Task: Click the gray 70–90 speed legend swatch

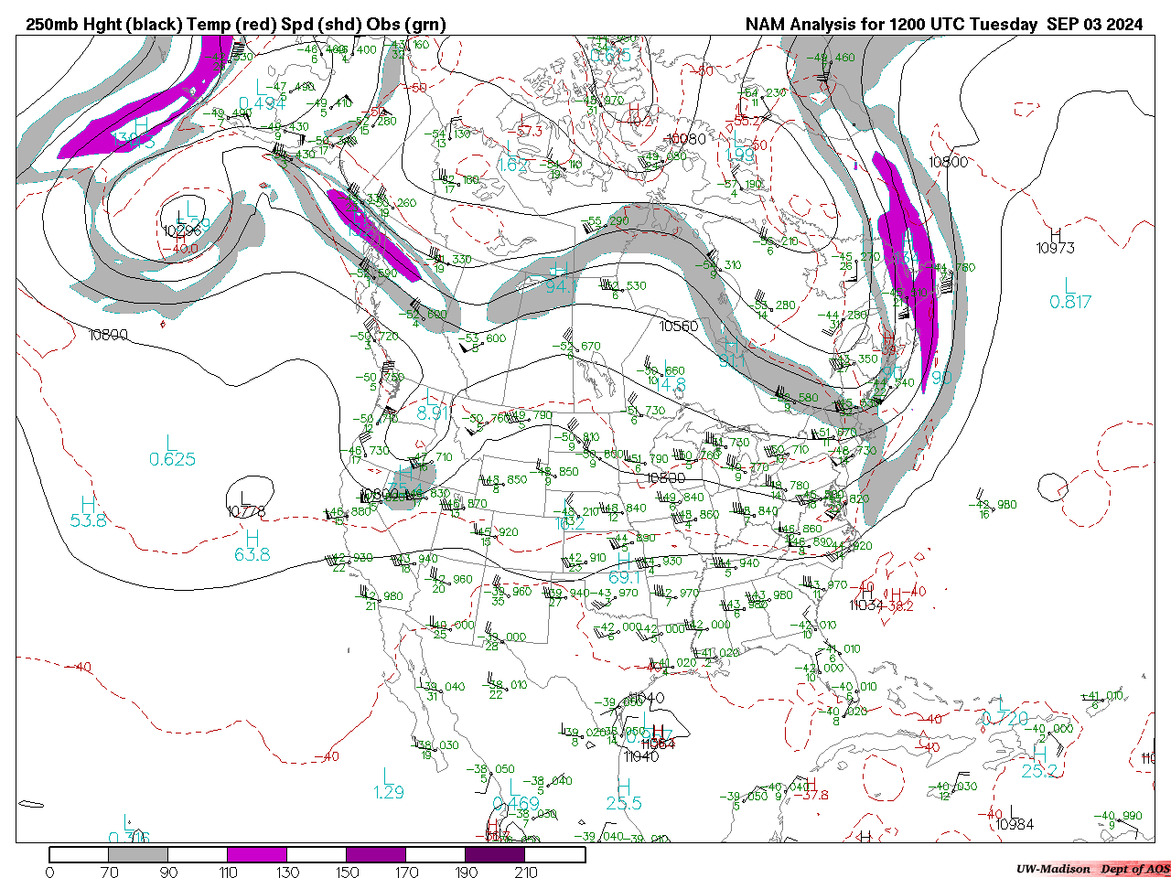Action: pyautogui.click(x=139, y=854)
